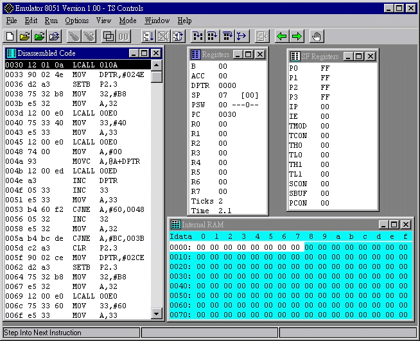The width and height of the screenshot is (420, 341).
Task: Click the Registers window title icon
Action: point(195,55)
